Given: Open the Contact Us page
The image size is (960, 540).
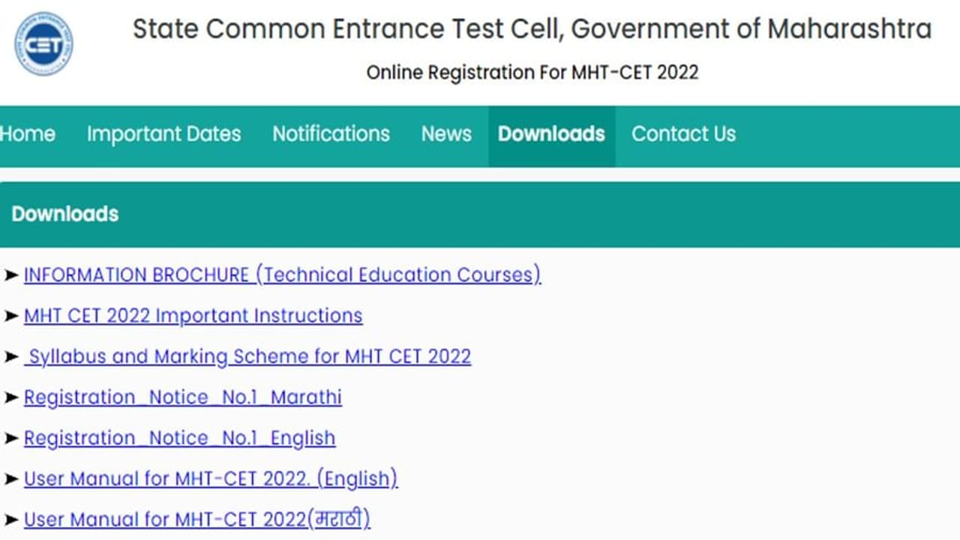Looking at the screenshot, I should pyautogui.click(x=683, y=134).
